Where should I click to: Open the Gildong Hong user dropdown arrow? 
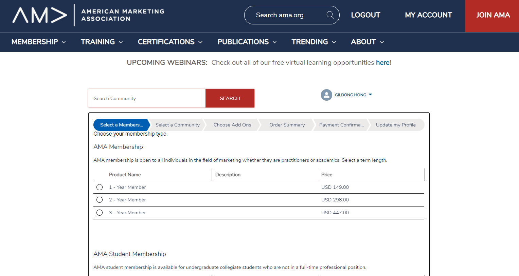pos(371,95)
